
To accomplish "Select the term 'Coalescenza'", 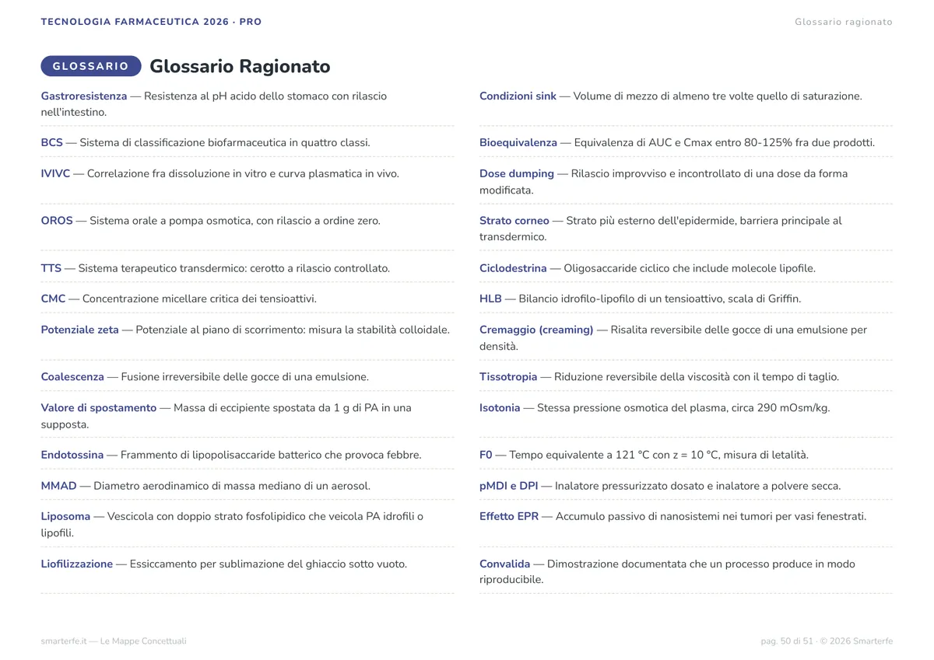I will click(72, 377).
